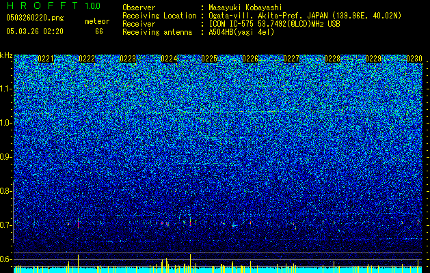
Task: Click the 0.7 frequency axis label
Action: coord(5,225)
